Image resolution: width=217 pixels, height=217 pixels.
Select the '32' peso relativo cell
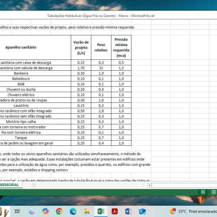(101, 68)
